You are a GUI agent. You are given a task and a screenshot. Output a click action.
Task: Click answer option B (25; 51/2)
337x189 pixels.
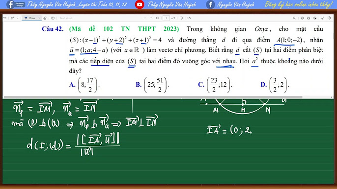[152, 85]
